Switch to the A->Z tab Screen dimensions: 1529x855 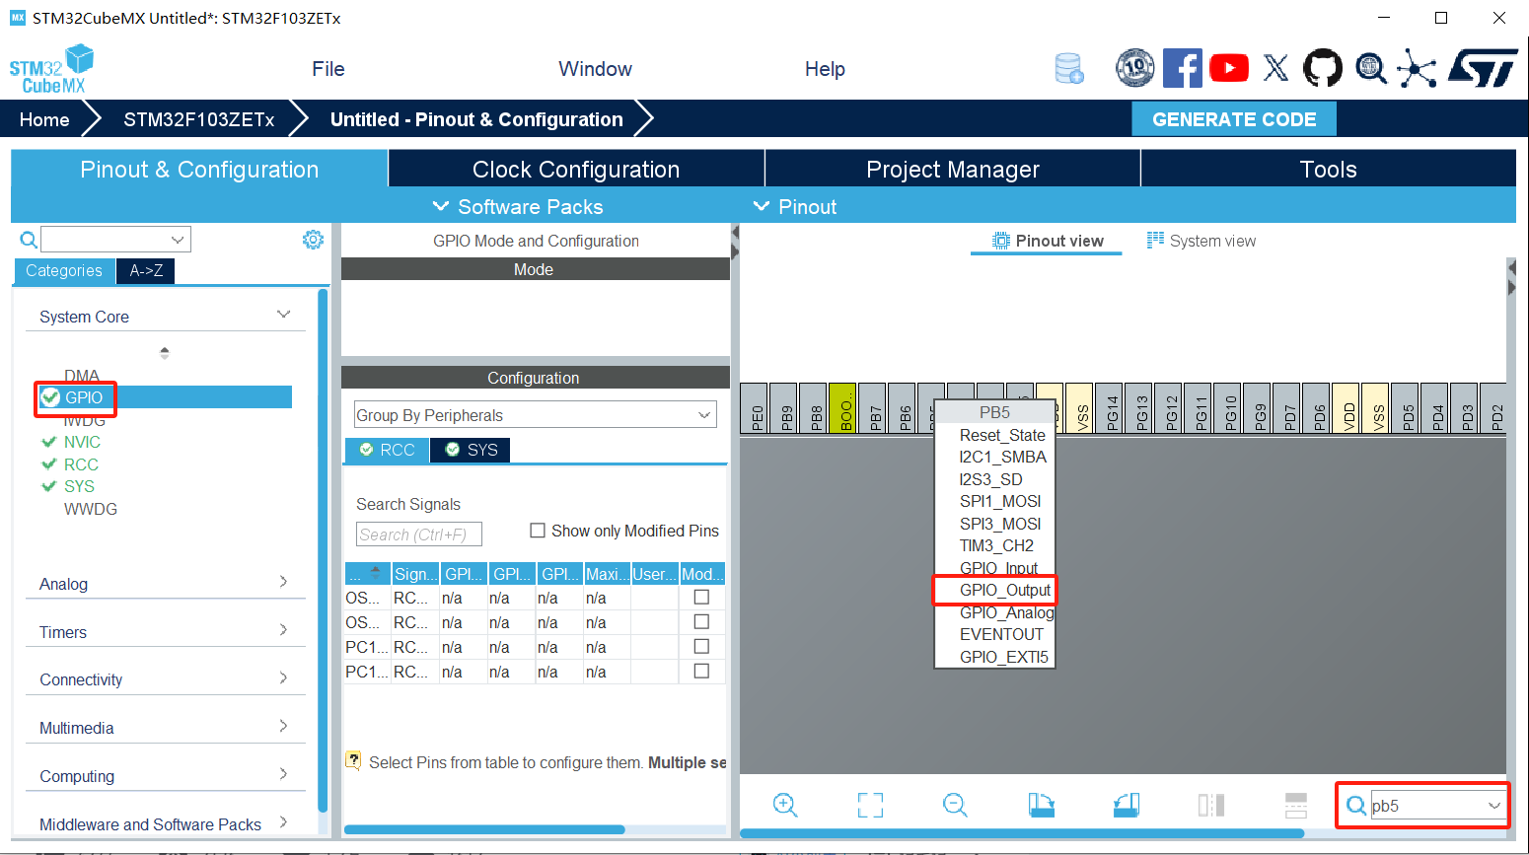pyautogui.click(x=146, y=270)
